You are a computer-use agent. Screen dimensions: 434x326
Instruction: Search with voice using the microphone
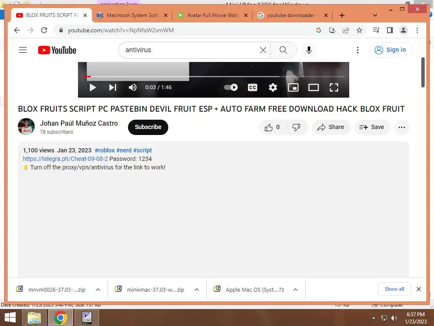(x=309, y=50)
